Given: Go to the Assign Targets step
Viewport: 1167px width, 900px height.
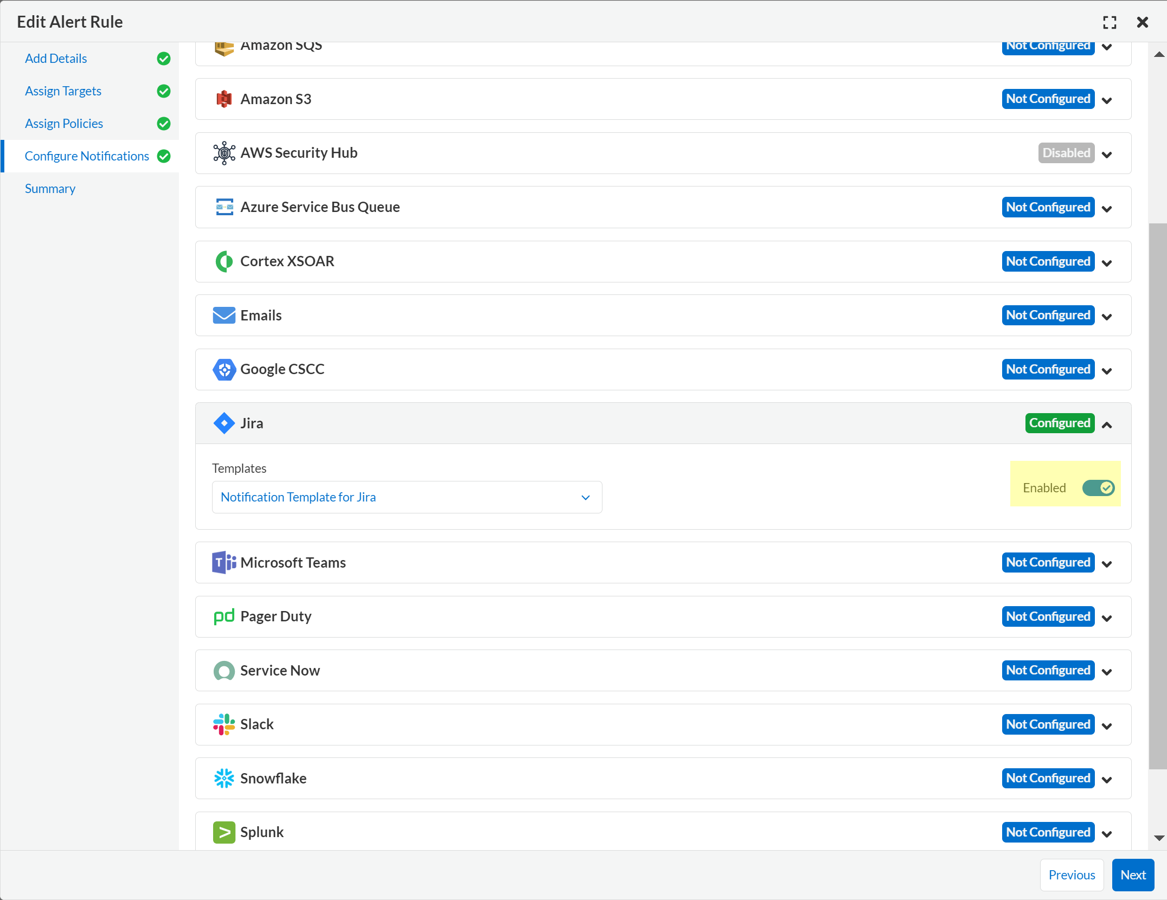Looking at the screenshot, I should tap(63, 91).
